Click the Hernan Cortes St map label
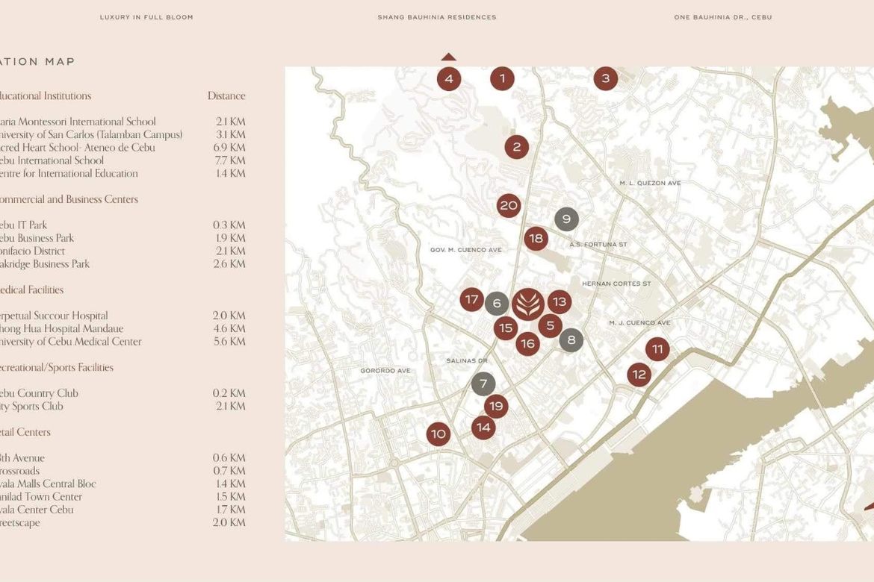The width and height of the screenshot is (874, 582). click(x=616, y=284)
